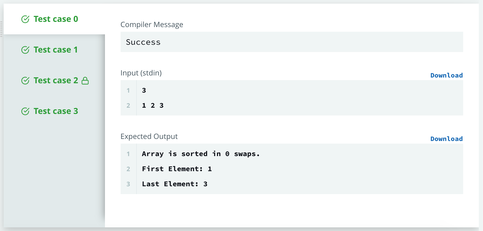483x231 pixels.
Task: Click the green checkmark icon for Test case 0
Action: click(x=25, y=19)
